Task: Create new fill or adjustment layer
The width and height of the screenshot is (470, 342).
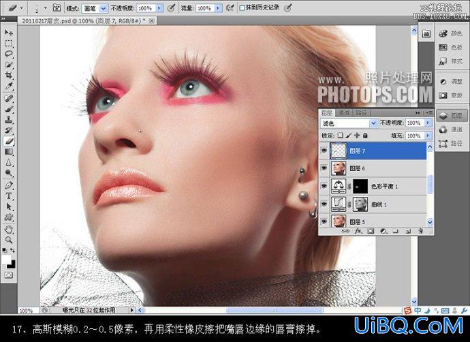Action: point(383,231)
